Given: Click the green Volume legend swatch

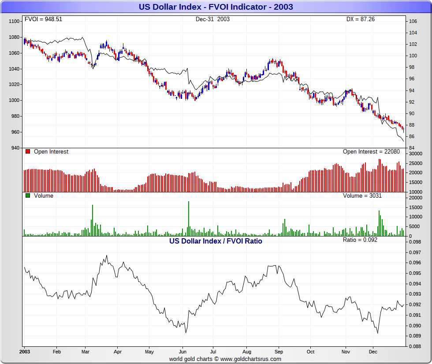Looking at the screenshot, I should (28, 196).
